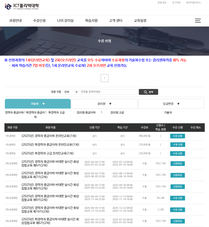
Task: Expand the 기술자 dropdown arrow
Action: pyautogui.click(x=44, y=104)
